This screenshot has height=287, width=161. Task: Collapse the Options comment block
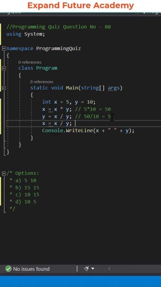(4, 173)
